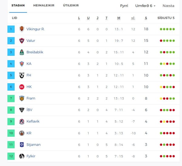
Task: Click the Næsta next round button
Action: click(168, 6)
